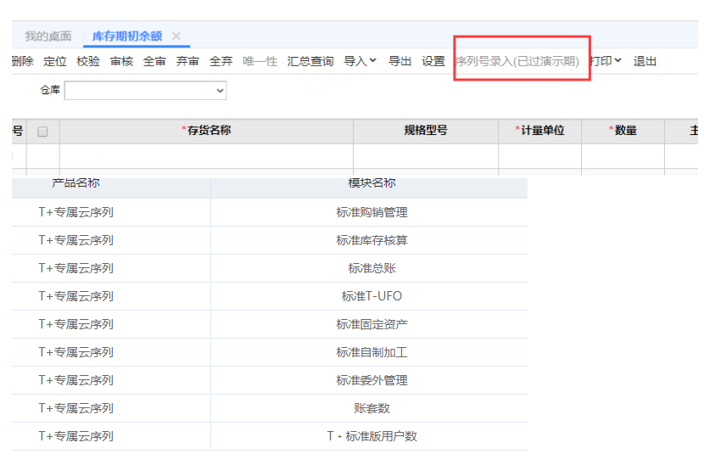Click T+专属云序列 beside 标准总账
Screen dimensions: 704x454
[x=75, y=268]
